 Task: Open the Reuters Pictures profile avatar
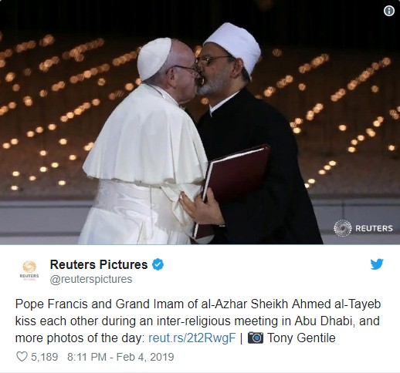(x=29, y=271)
